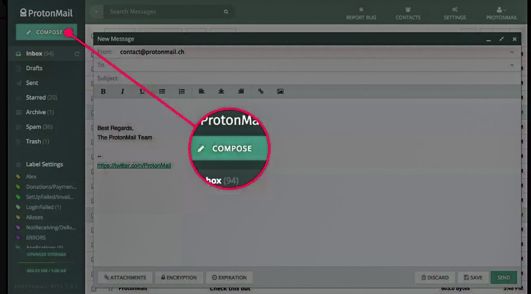This screenshot has width=531, height=294.
Task: Click the twitter.com/ProtonMail signature link
Action: (134, 166)
